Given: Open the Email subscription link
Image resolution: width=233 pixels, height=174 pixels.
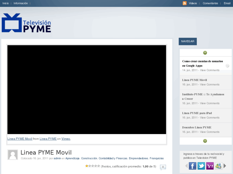Looking at the screenshot, I should (x=227, y=3).
